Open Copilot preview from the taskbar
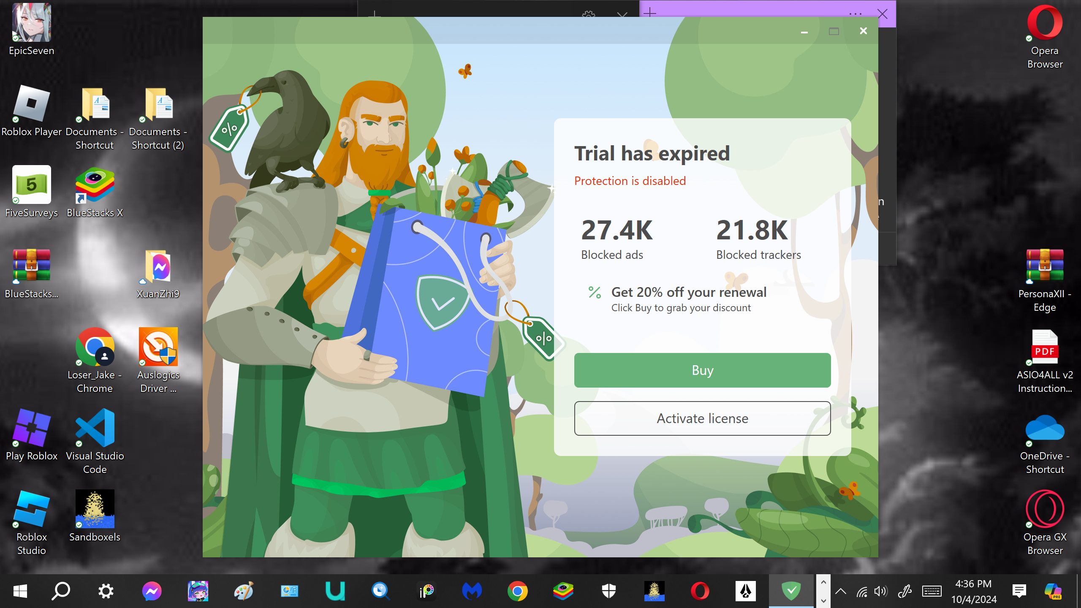Screen dimensions: 1081x608 click(1053, 591)
